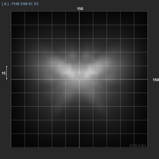Image resolution: width=159 pixels, height=159 pixels.
Task: Click the VISUAL watermark logo
Action: 138,146
